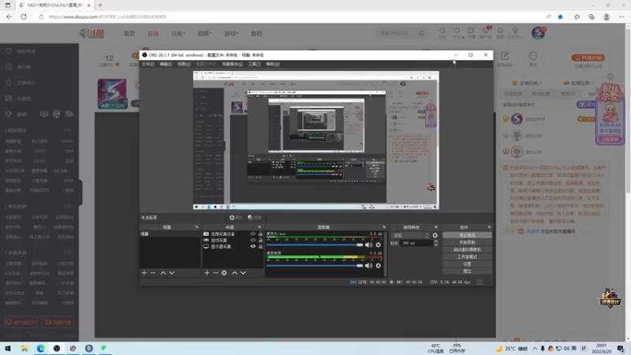Viewport: 631px width, 355px height.
Task: Open the Edit menu in OBS
Action: click(166, 64)
